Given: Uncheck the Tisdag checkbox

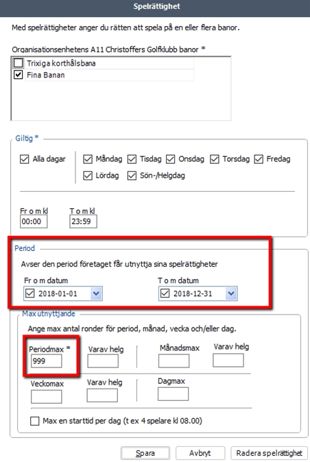Looking at the screenshot, I should [x=132, y=159].
